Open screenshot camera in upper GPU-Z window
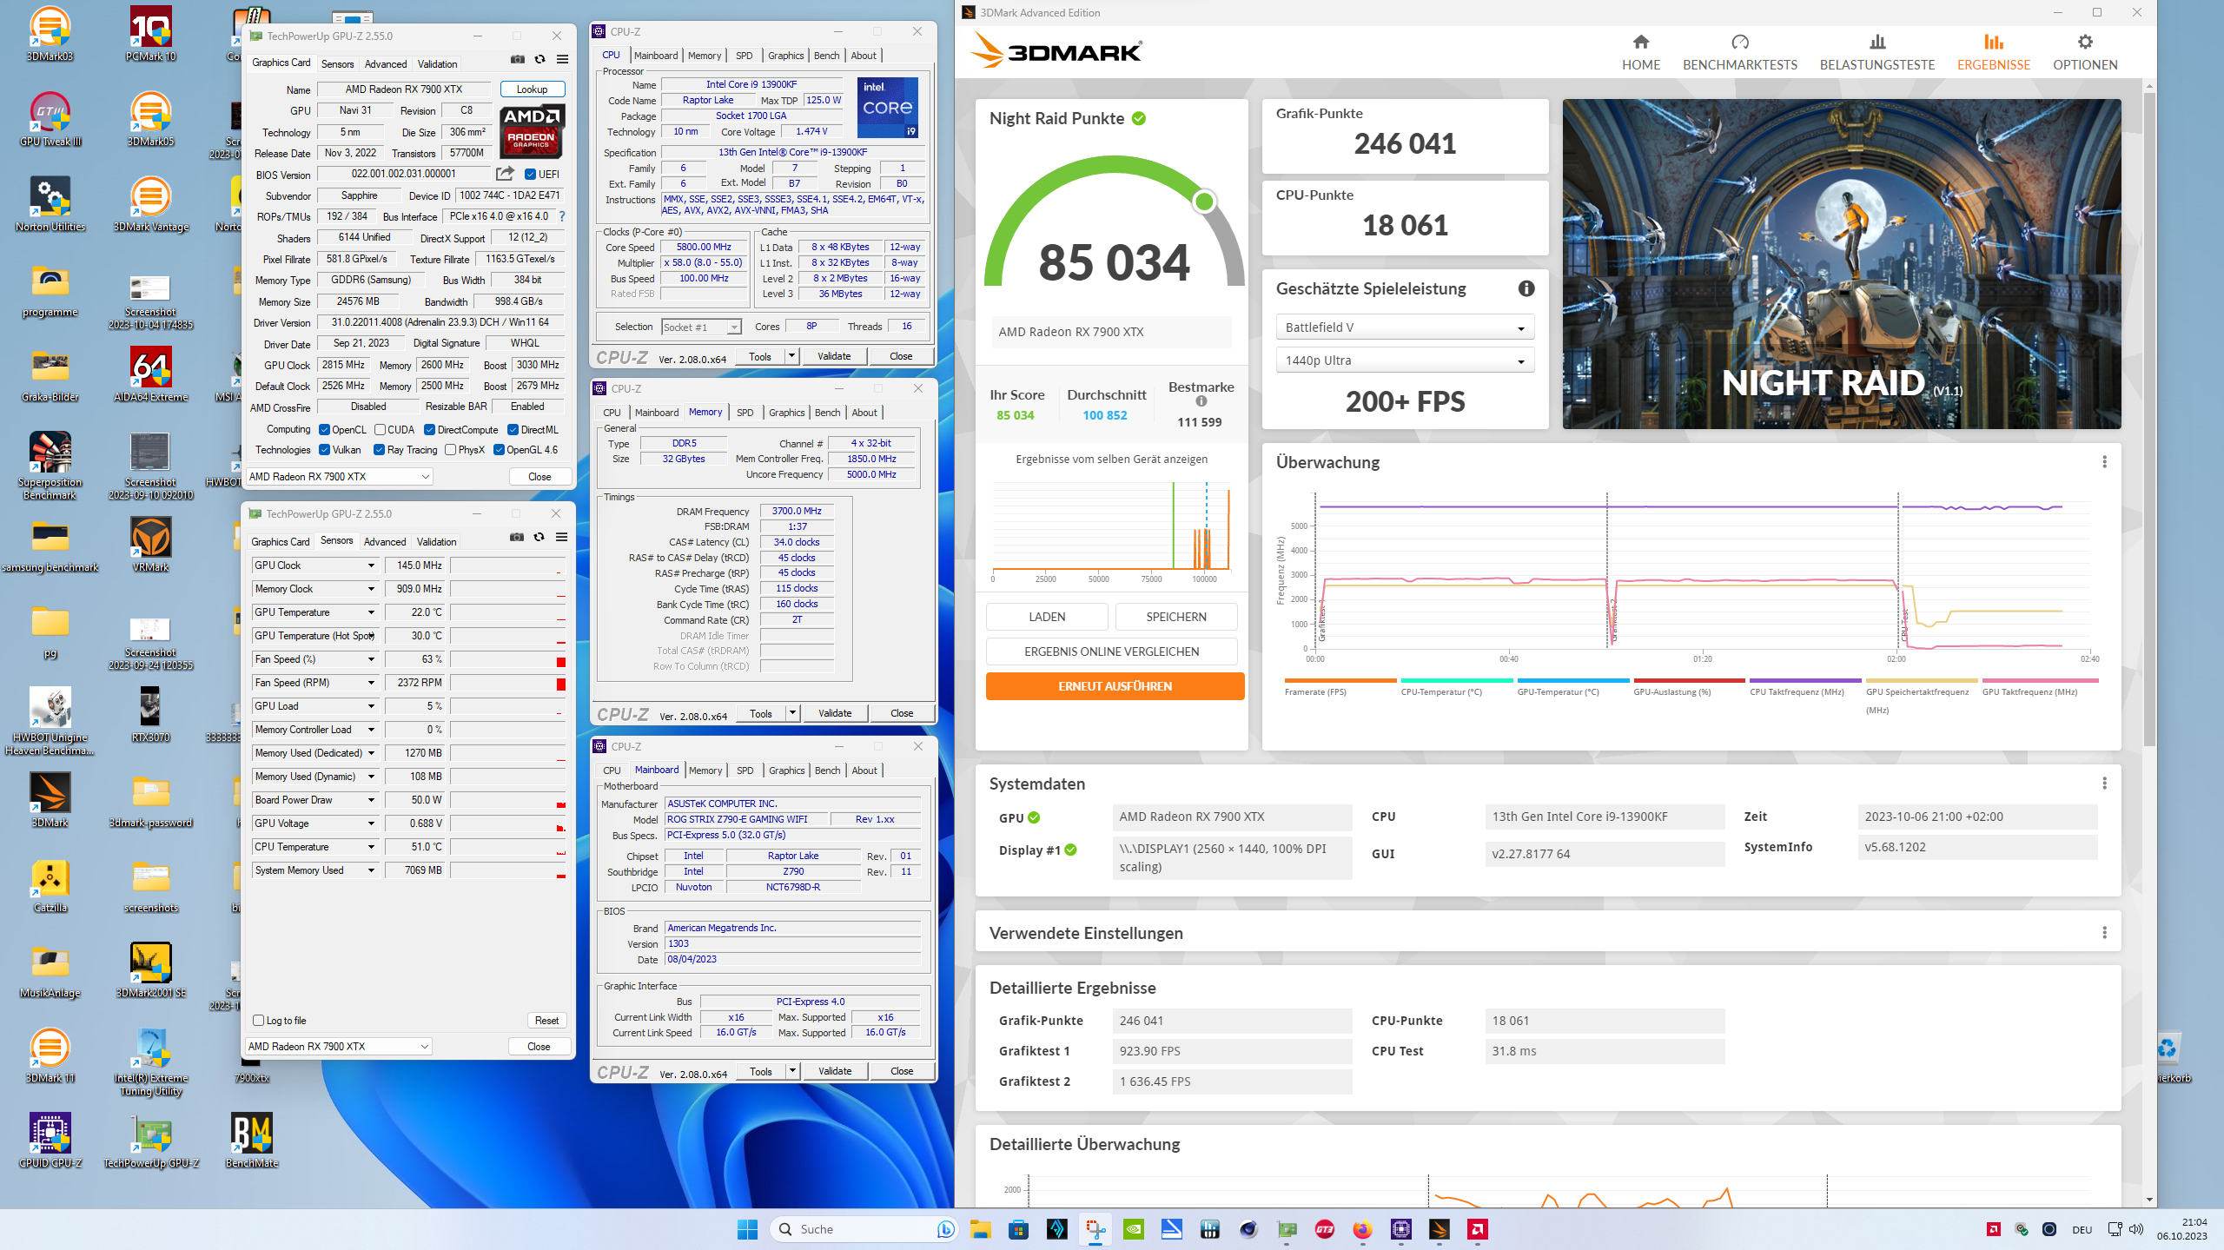 pos(518,60)
